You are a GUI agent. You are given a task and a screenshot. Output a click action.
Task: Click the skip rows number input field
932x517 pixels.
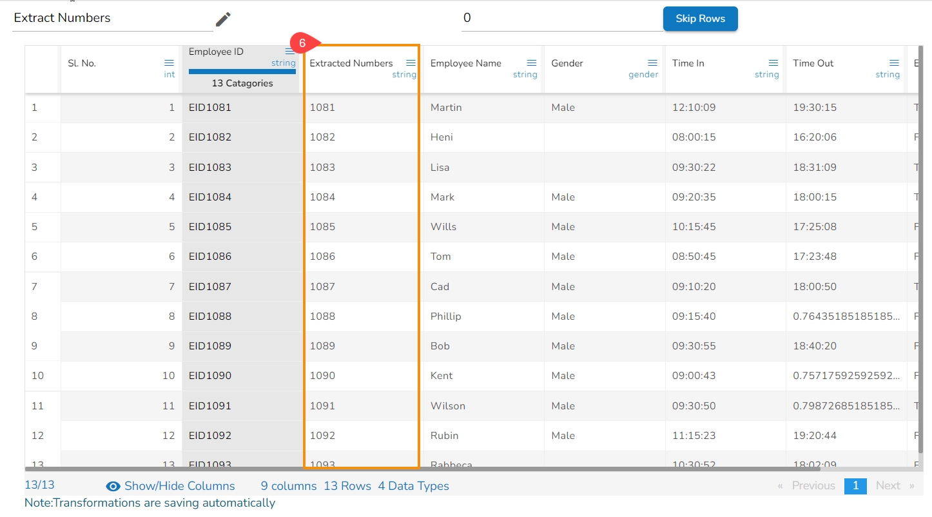coord(561,19)
